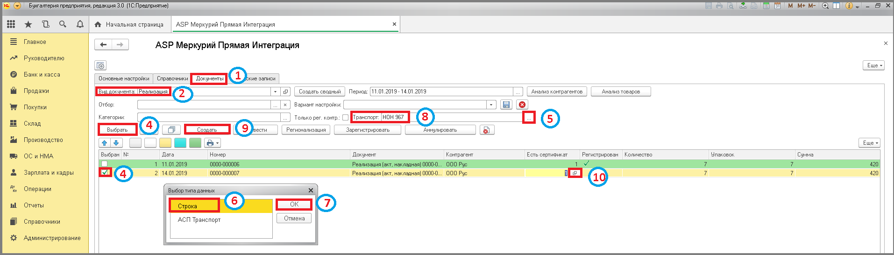Image resolution: width=894 pixels, height=255 pixels.
Task: Expand the Вид документа dropdown
Action: [276, 92]
